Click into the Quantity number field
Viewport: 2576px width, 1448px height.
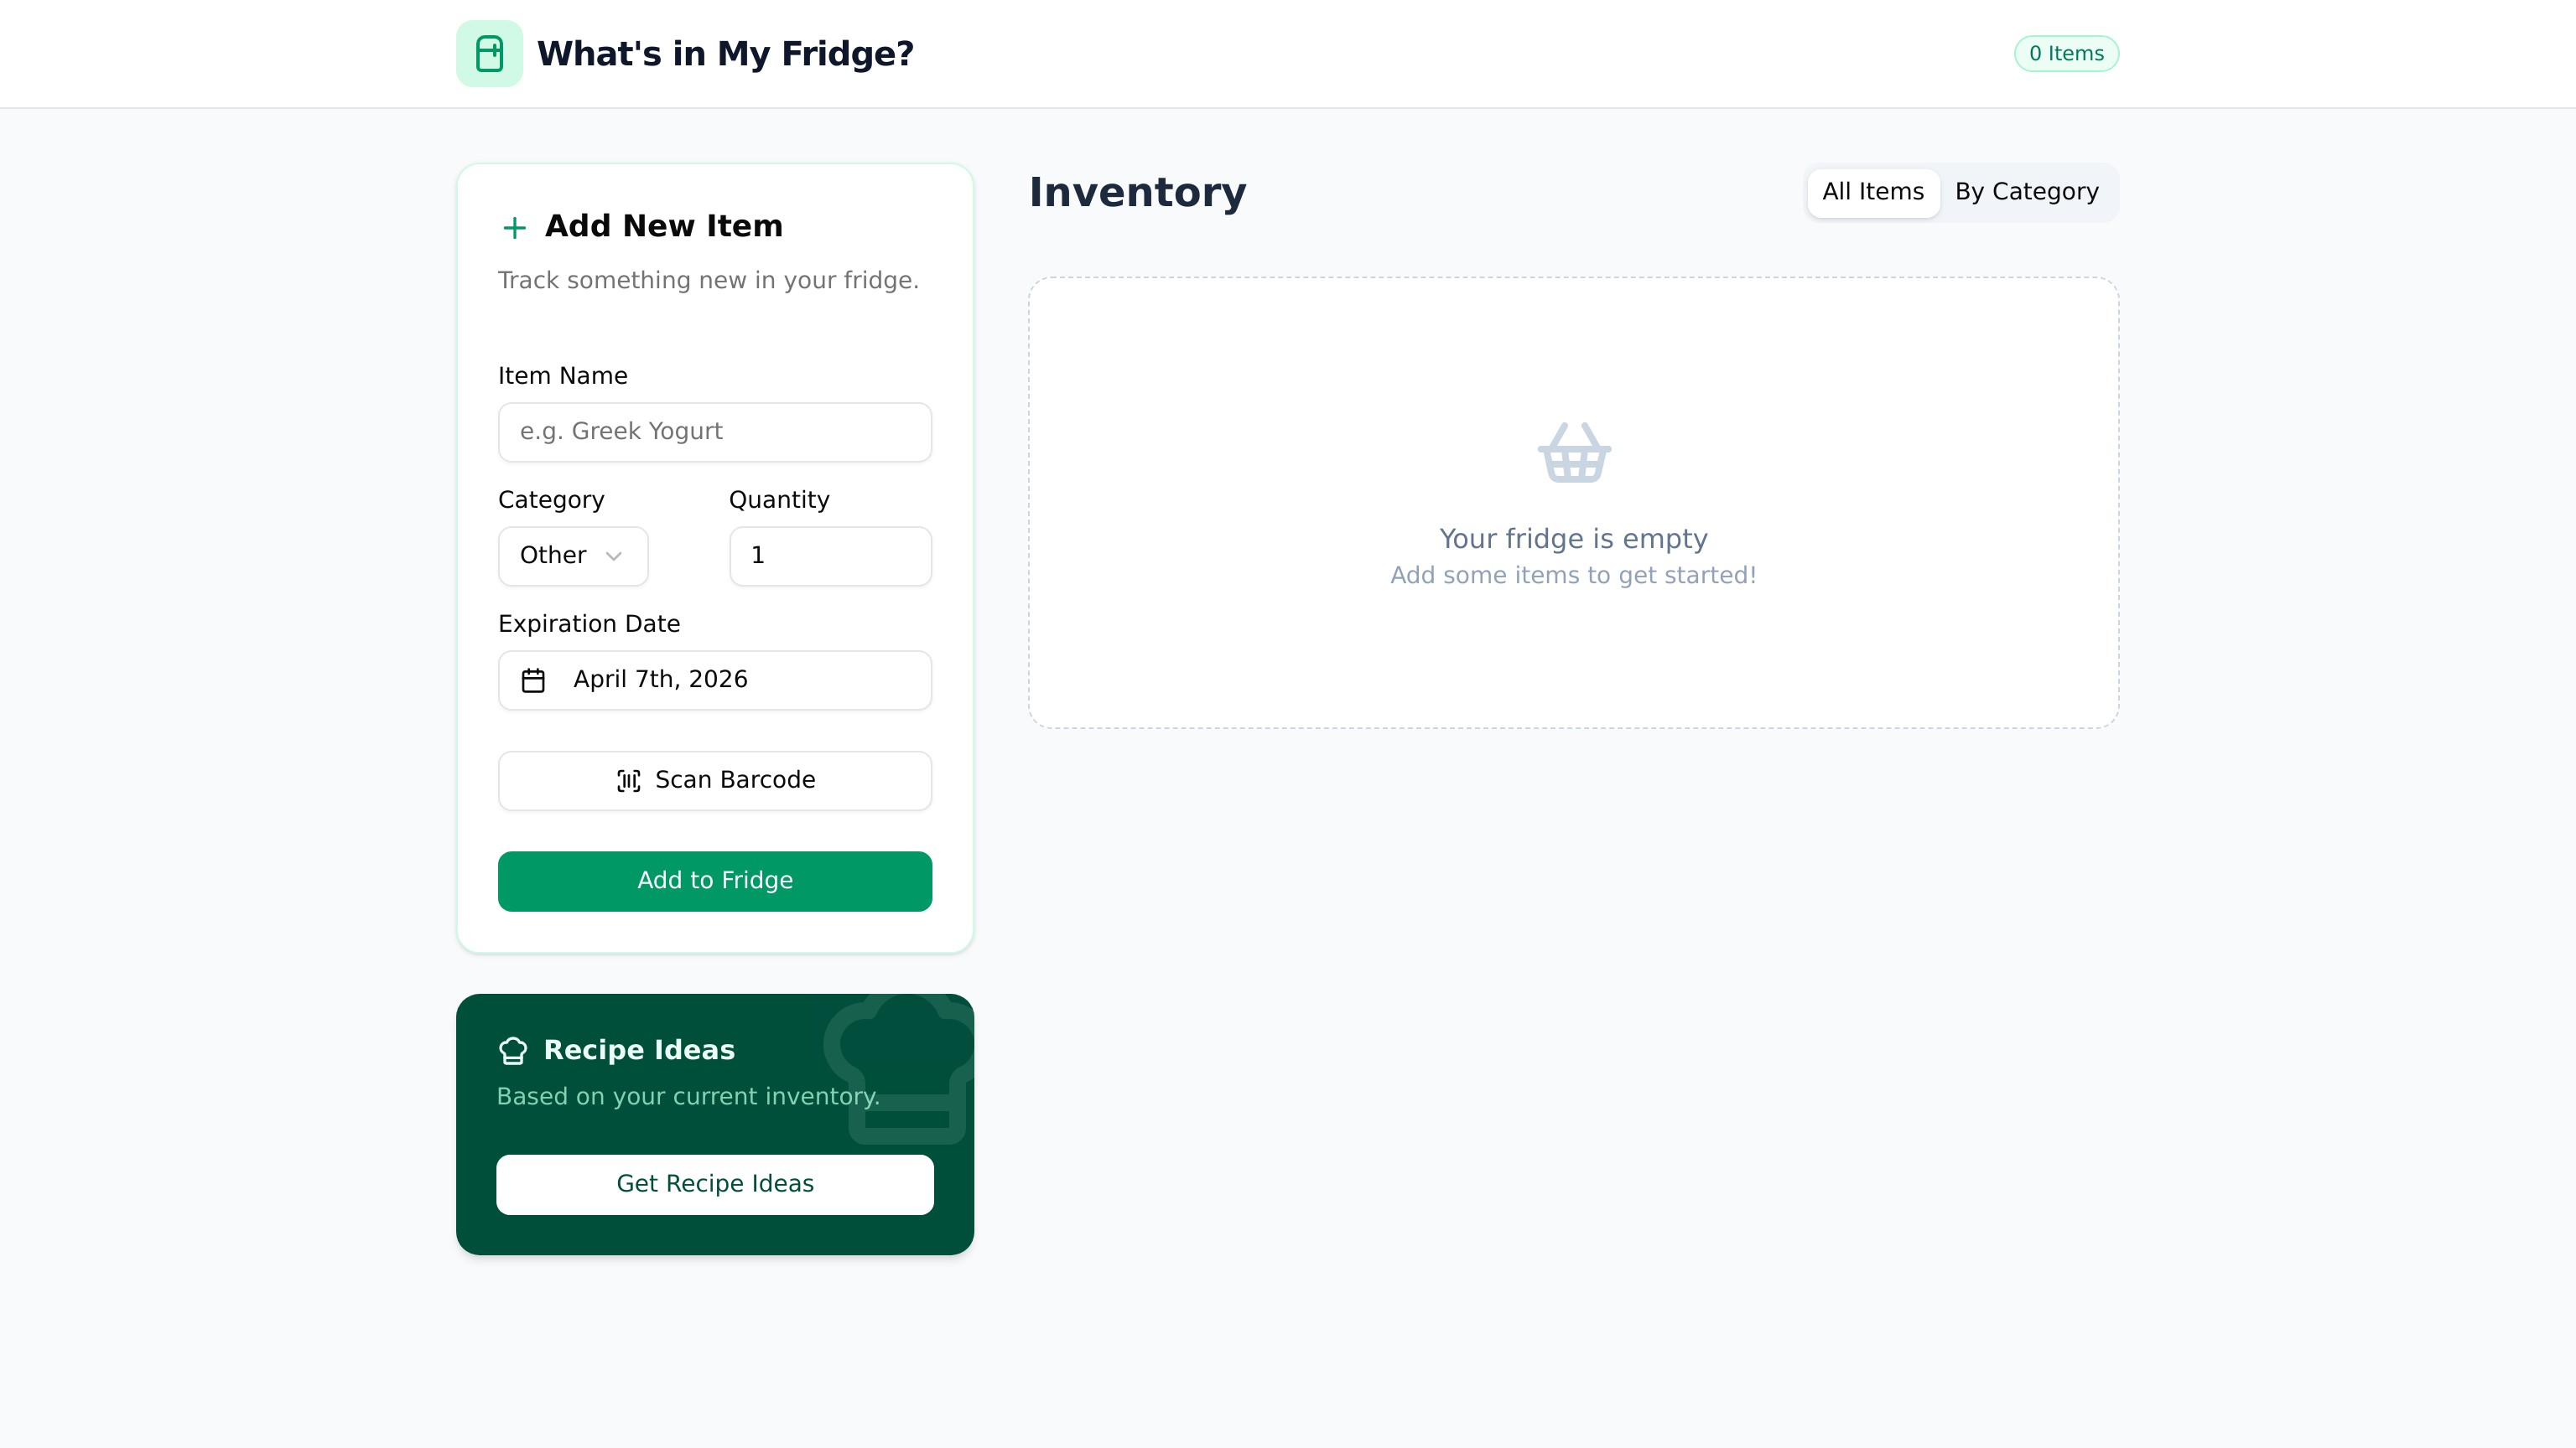point(830,556)
